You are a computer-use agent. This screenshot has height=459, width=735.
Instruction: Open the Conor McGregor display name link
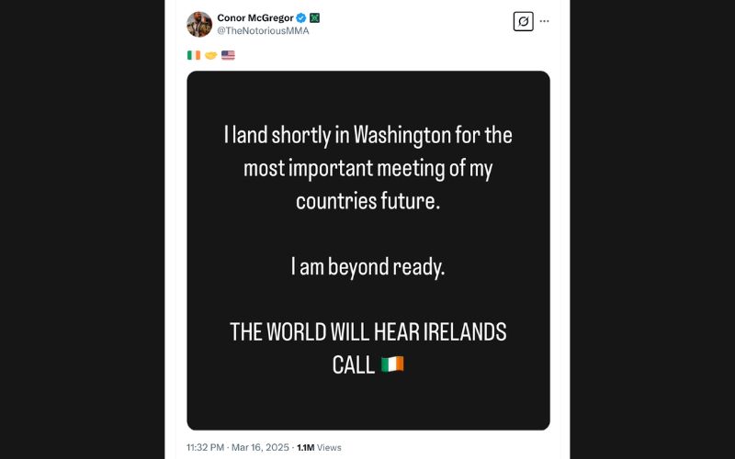pos(254,17)
